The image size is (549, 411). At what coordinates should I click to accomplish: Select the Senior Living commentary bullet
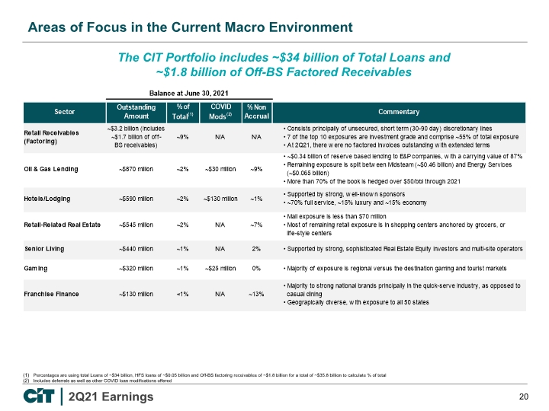403,249
